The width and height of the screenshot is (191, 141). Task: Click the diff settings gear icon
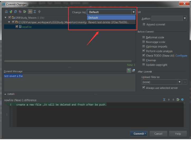point(182,100)
